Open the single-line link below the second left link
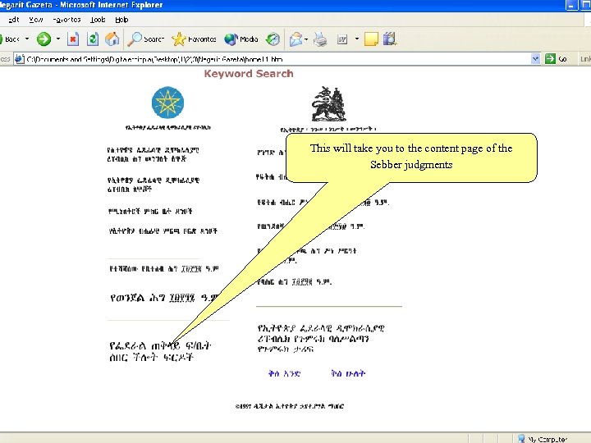591x443 pixels. (x=150, y=212)
